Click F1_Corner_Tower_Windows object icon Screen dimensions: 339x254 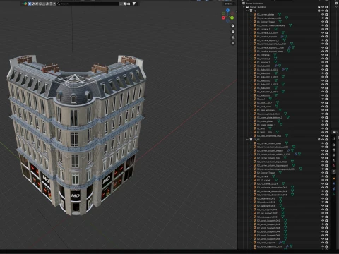[x=254, y=25]
